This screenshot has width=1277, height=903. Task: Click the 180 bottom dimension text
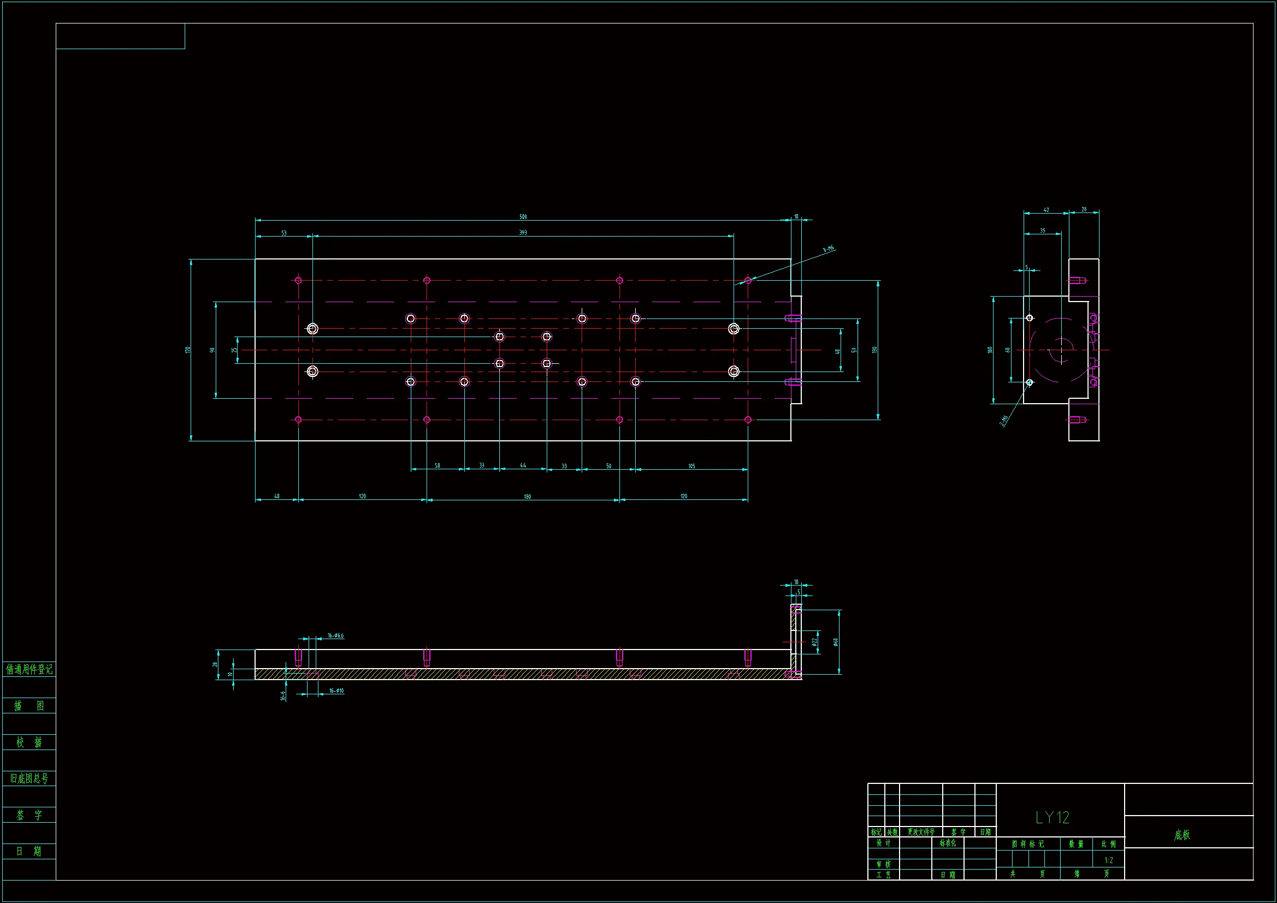[527, 497]
